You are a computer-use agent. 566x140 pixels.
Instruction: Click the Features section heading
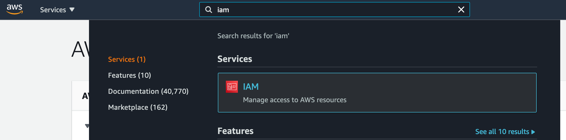(235, 131)
